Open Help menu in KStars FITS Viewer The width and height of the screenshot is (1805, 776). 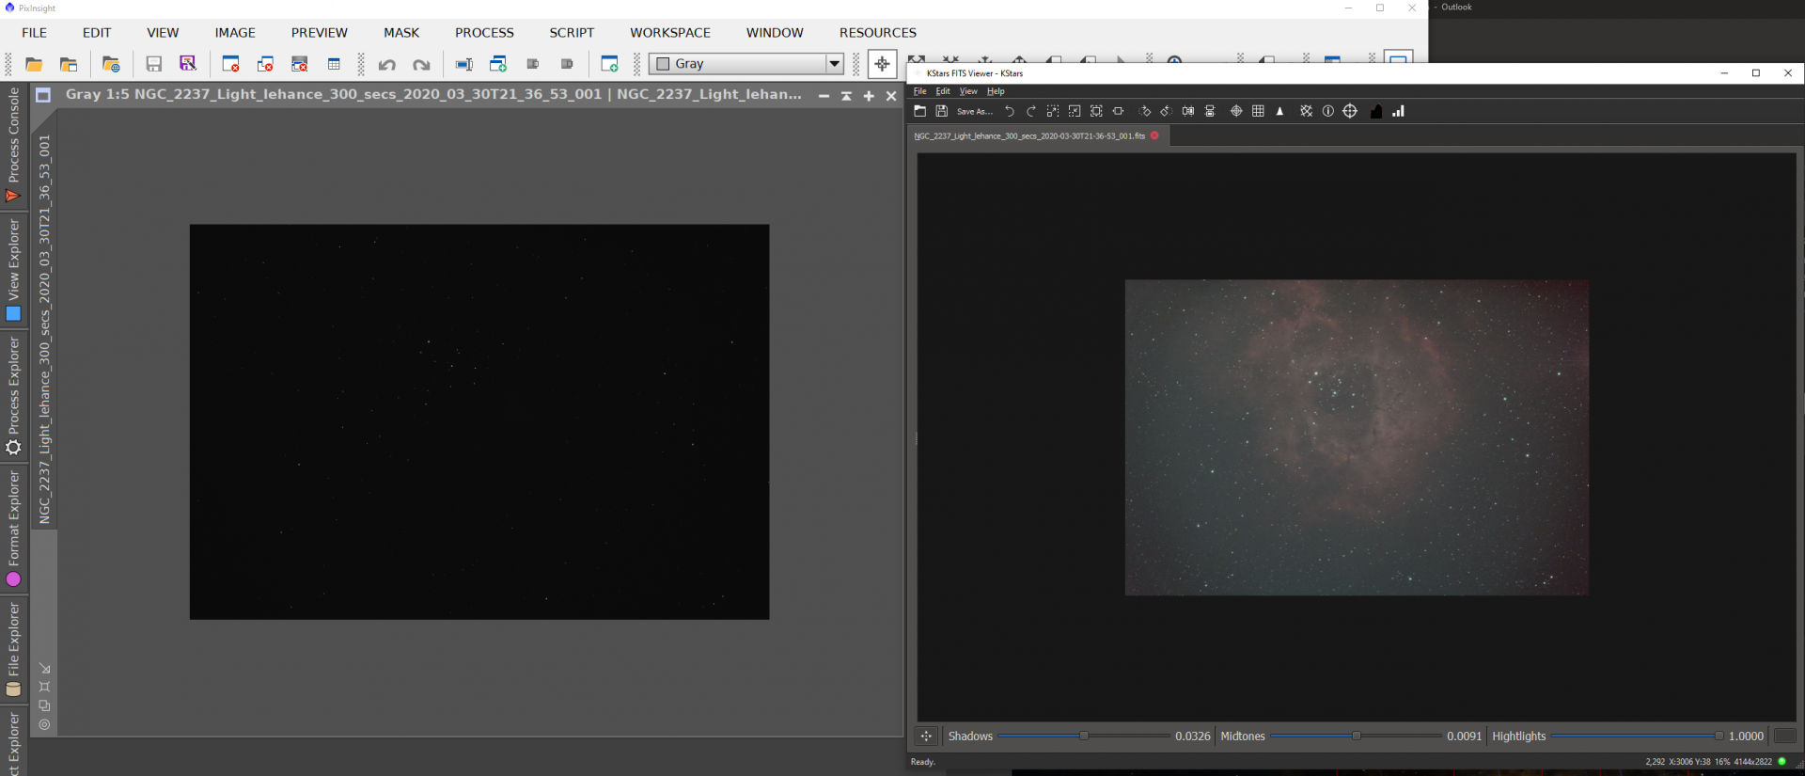point(996,91)
